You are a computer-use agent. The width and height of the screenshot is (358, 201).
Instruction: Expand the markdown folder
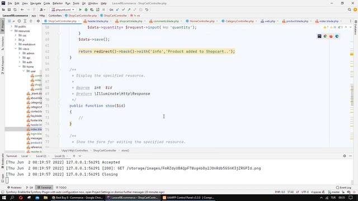16,44
